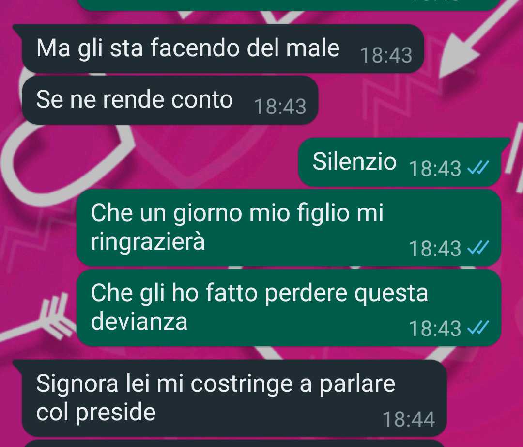
Task: Click the 18:43 time beside 'Silenzio'
Action: point(435,168)
